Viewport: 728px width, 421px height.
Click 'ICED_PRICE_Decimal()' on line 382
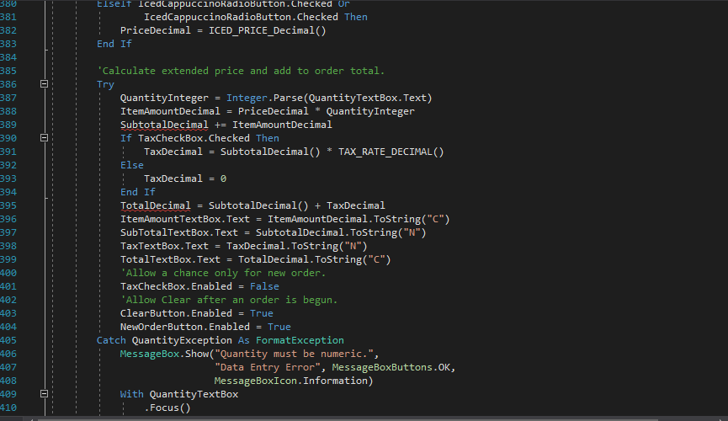point(268,30)
